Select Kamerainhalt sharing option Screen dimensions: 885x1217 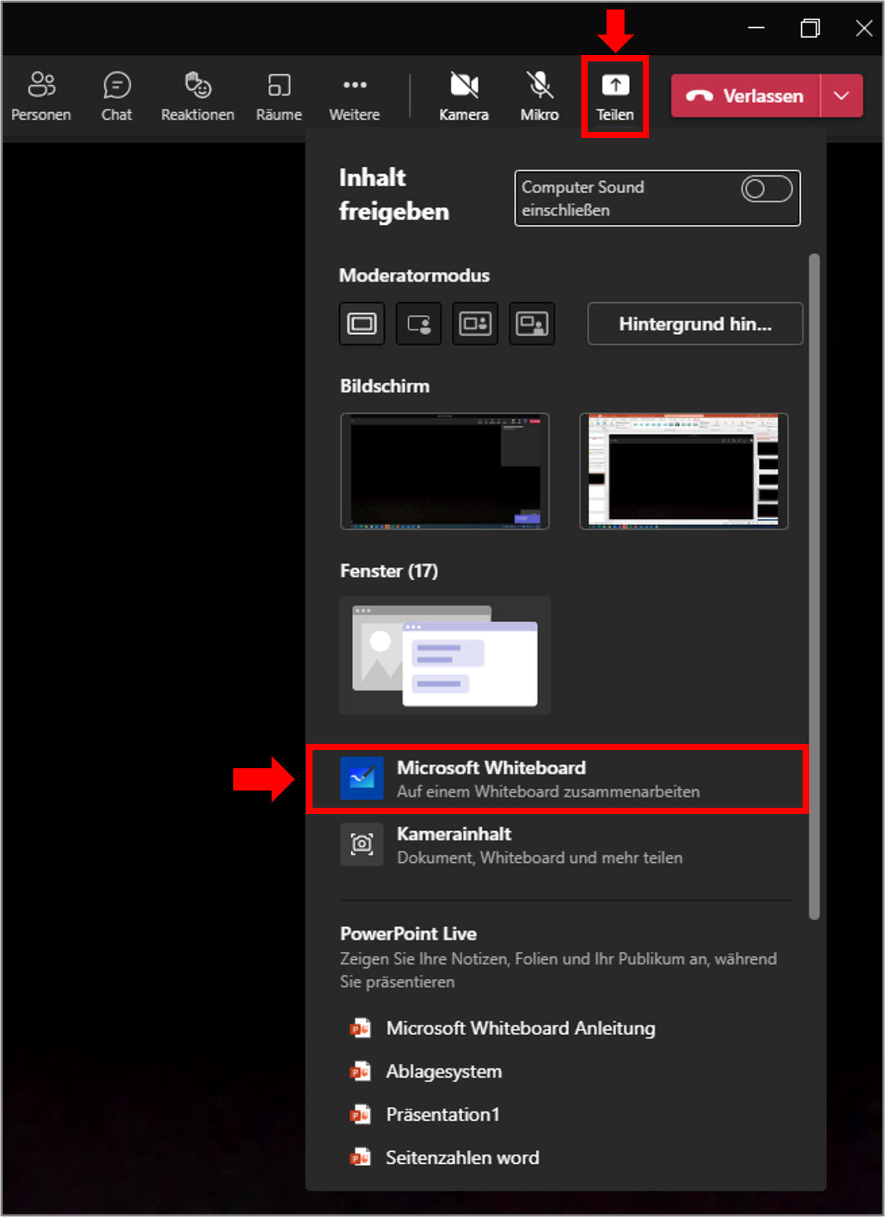557,845
